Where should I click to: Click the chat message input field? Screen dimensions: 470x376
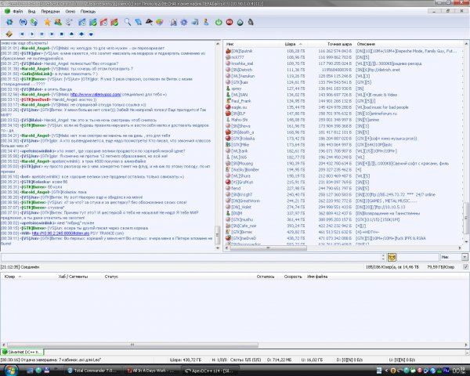(110, 256)
